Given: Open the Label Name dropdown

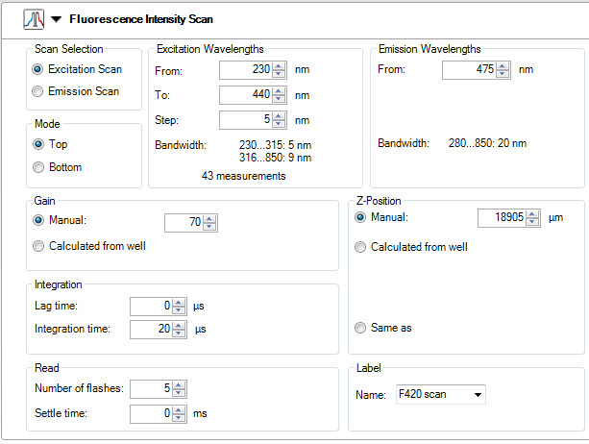Looking at the screenshot, I should click(x=479, y=395).
